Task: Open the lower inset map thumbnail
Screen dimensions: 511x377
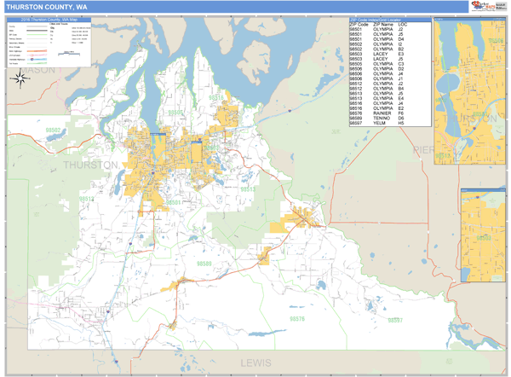Action: click(483, 235)
